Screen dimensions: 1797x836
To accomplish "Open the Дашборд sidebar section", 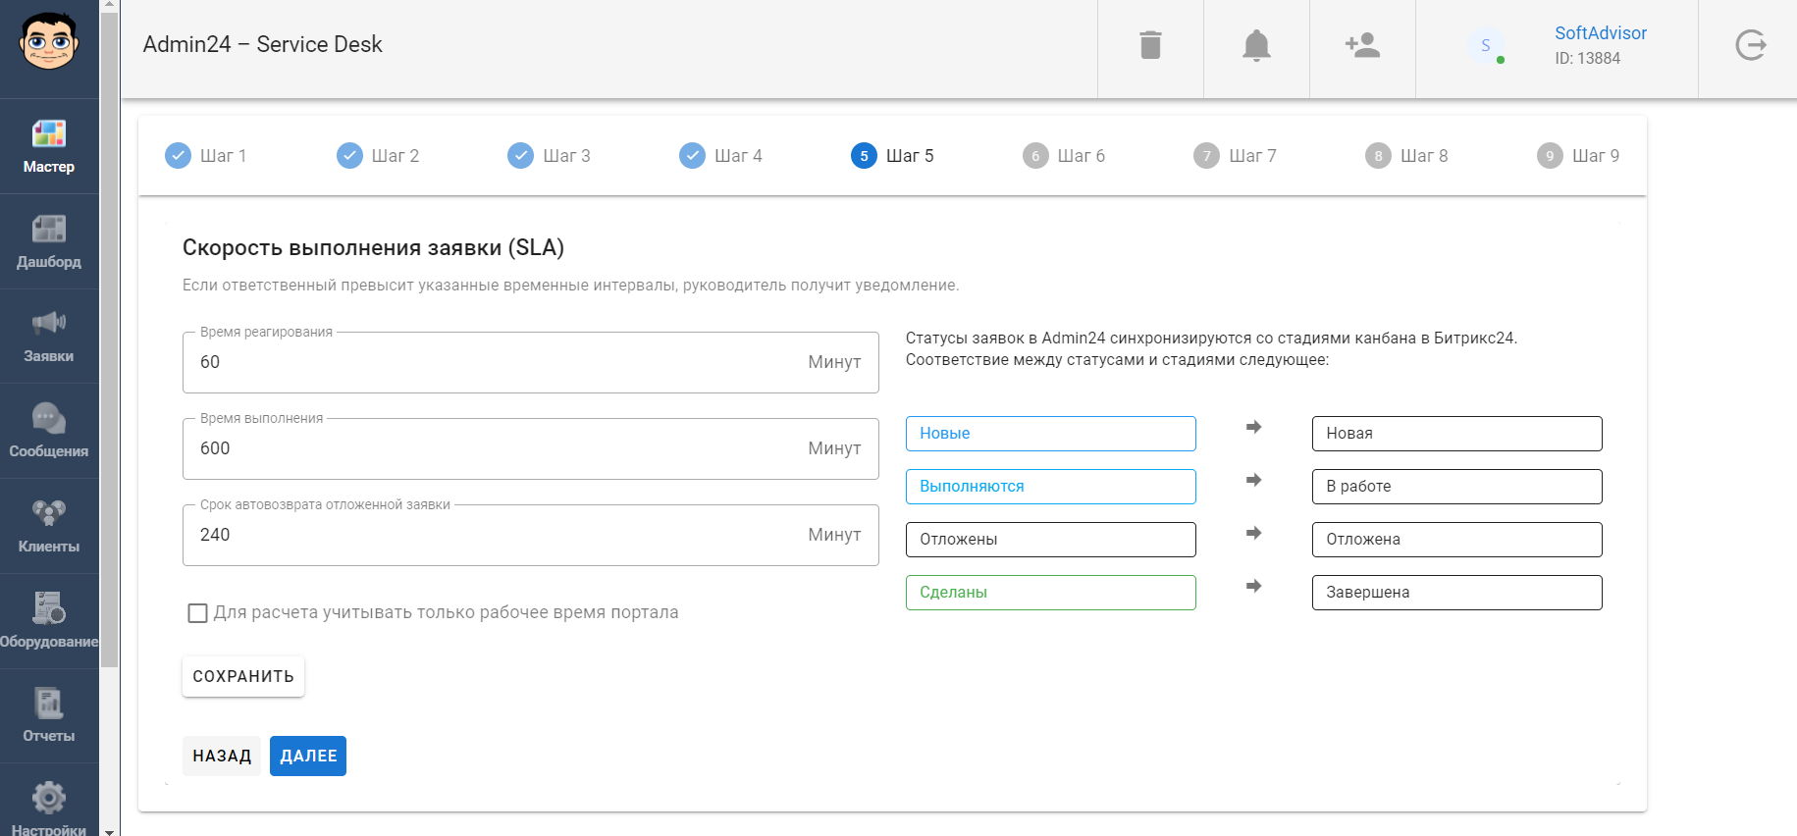I will tap(49, 241).
